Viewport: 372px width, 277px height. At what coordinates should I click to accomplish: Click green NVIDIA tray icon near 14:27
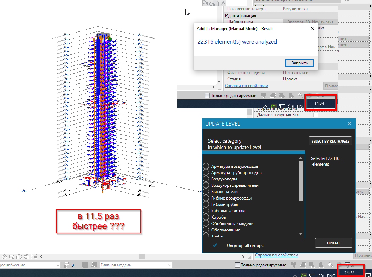303,275
